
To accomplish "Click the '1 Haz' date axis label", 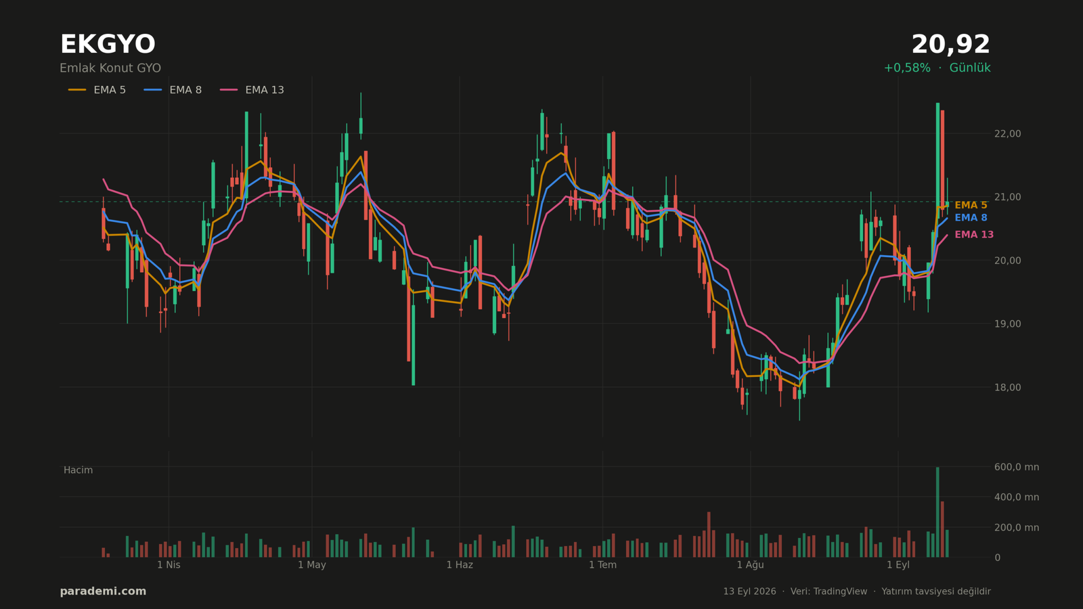I will click(460, 565).
